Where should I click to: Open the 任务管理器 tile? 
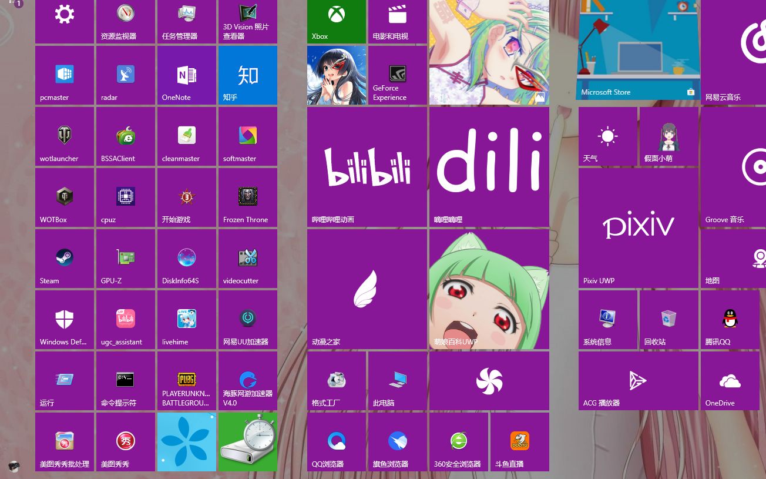[x=187, y=21]
